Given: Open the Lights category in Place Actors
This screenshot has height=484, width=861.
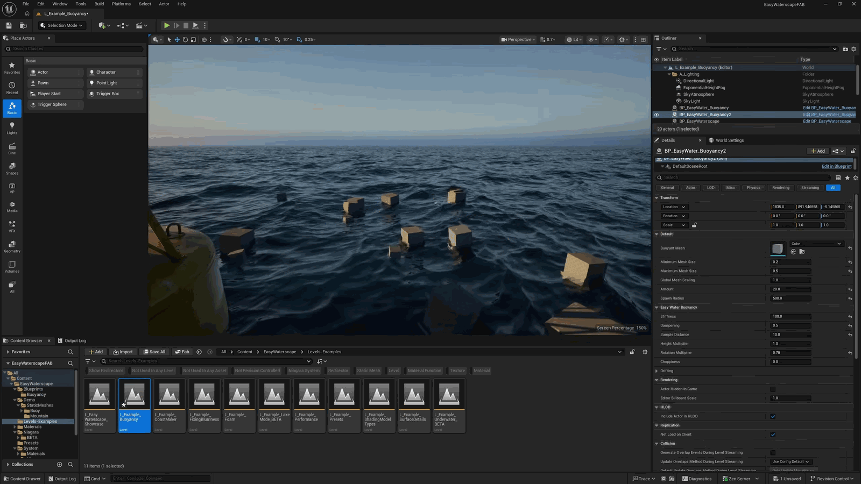Looking at the screenshot, I should (x=12, y=128).
